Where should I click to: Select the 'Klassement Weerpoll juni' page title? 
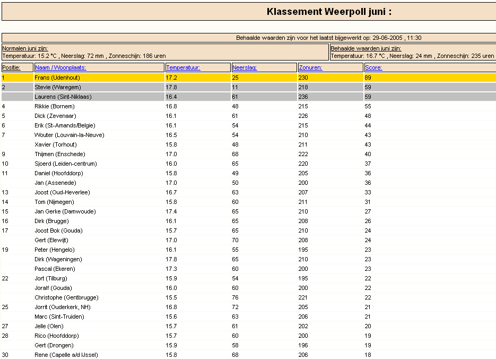[329, 12]
